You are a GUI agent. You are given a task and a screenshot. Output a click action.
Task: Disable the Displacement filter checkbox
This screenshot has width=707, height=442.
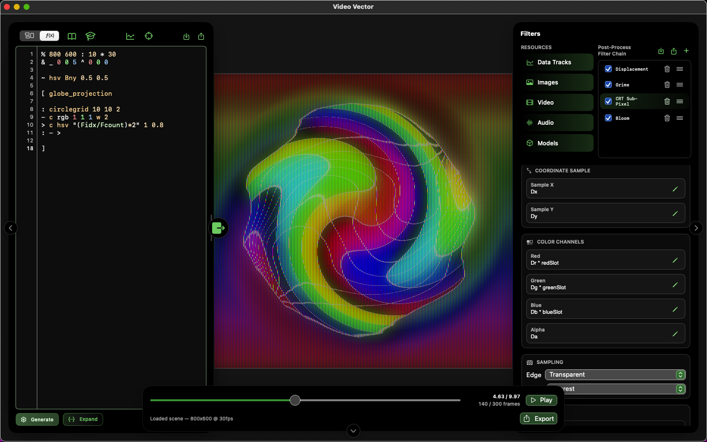click(608, 69)
